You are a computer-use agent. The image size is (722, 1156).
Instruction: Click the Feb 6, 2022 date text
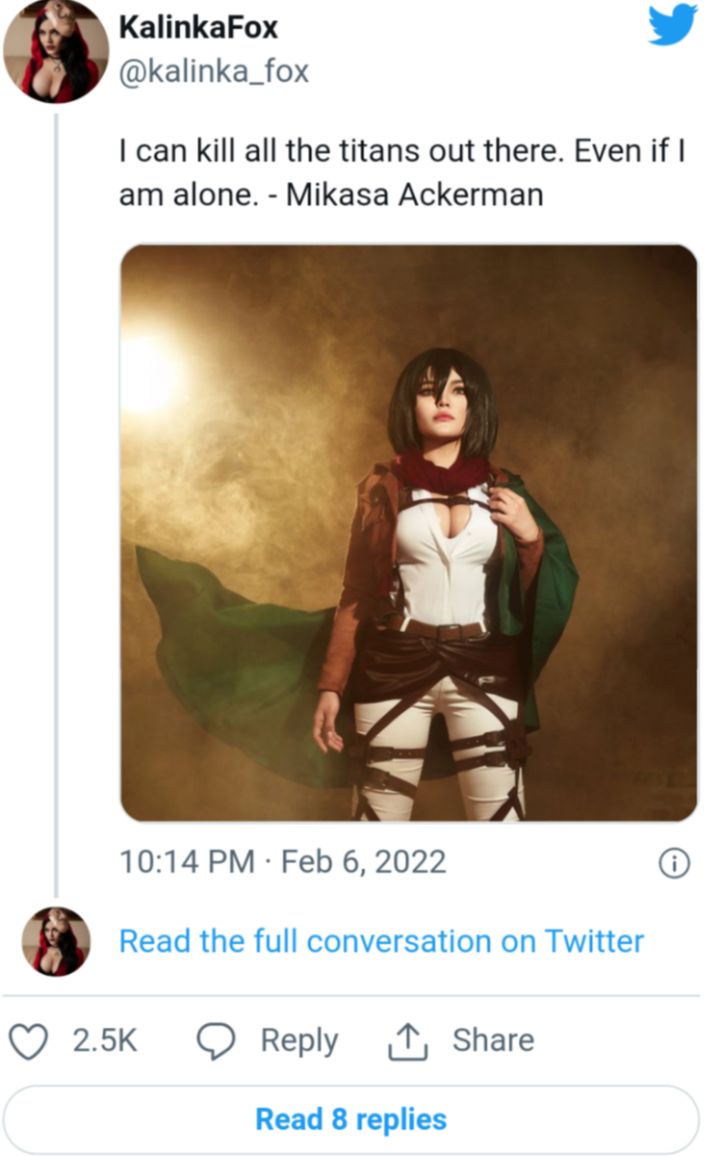(363, 861)
